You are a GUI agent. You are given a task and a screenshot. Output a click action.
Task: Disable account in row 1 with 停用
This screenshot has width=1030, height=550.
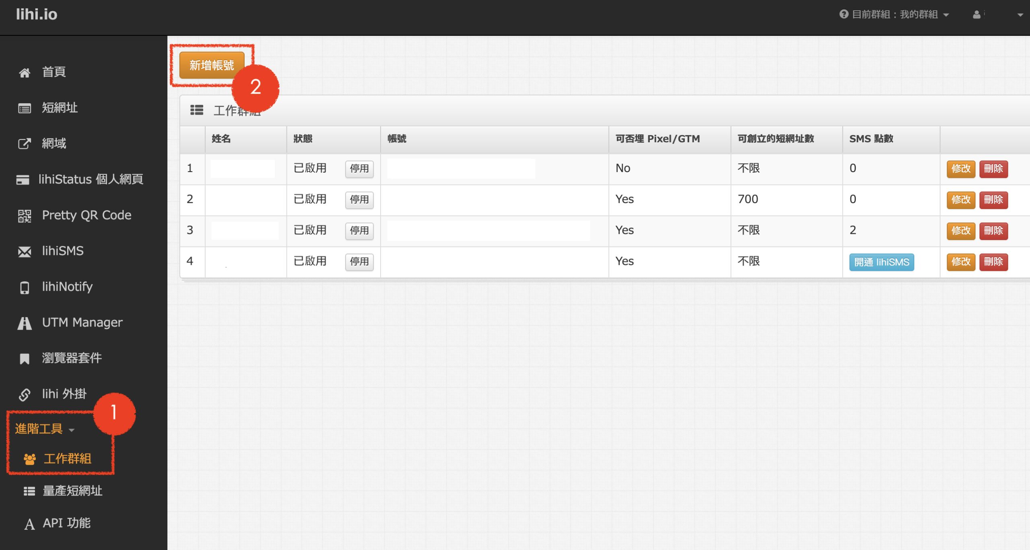click(359, 168)
